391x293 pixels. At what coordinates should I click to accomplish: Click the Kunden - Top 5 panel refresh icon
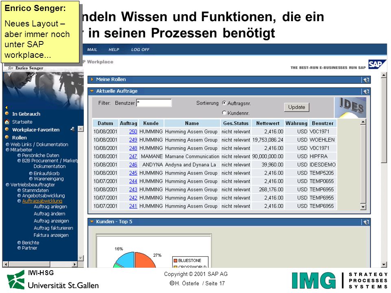[366, 222]
